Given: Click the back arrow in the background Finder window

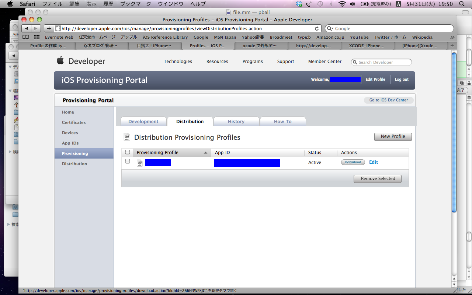Looking at the screenshot, I should pyautogui.click(x=14, y=56).
